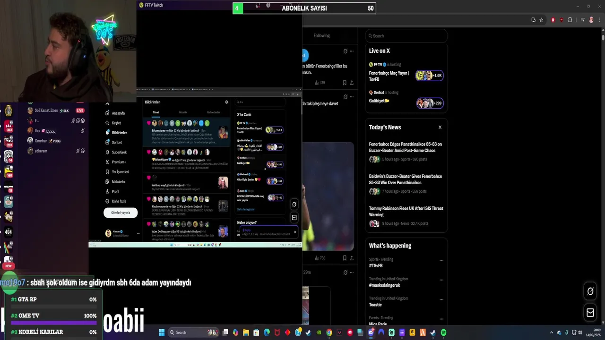Open taskbar clock showing 20:09

593,332
